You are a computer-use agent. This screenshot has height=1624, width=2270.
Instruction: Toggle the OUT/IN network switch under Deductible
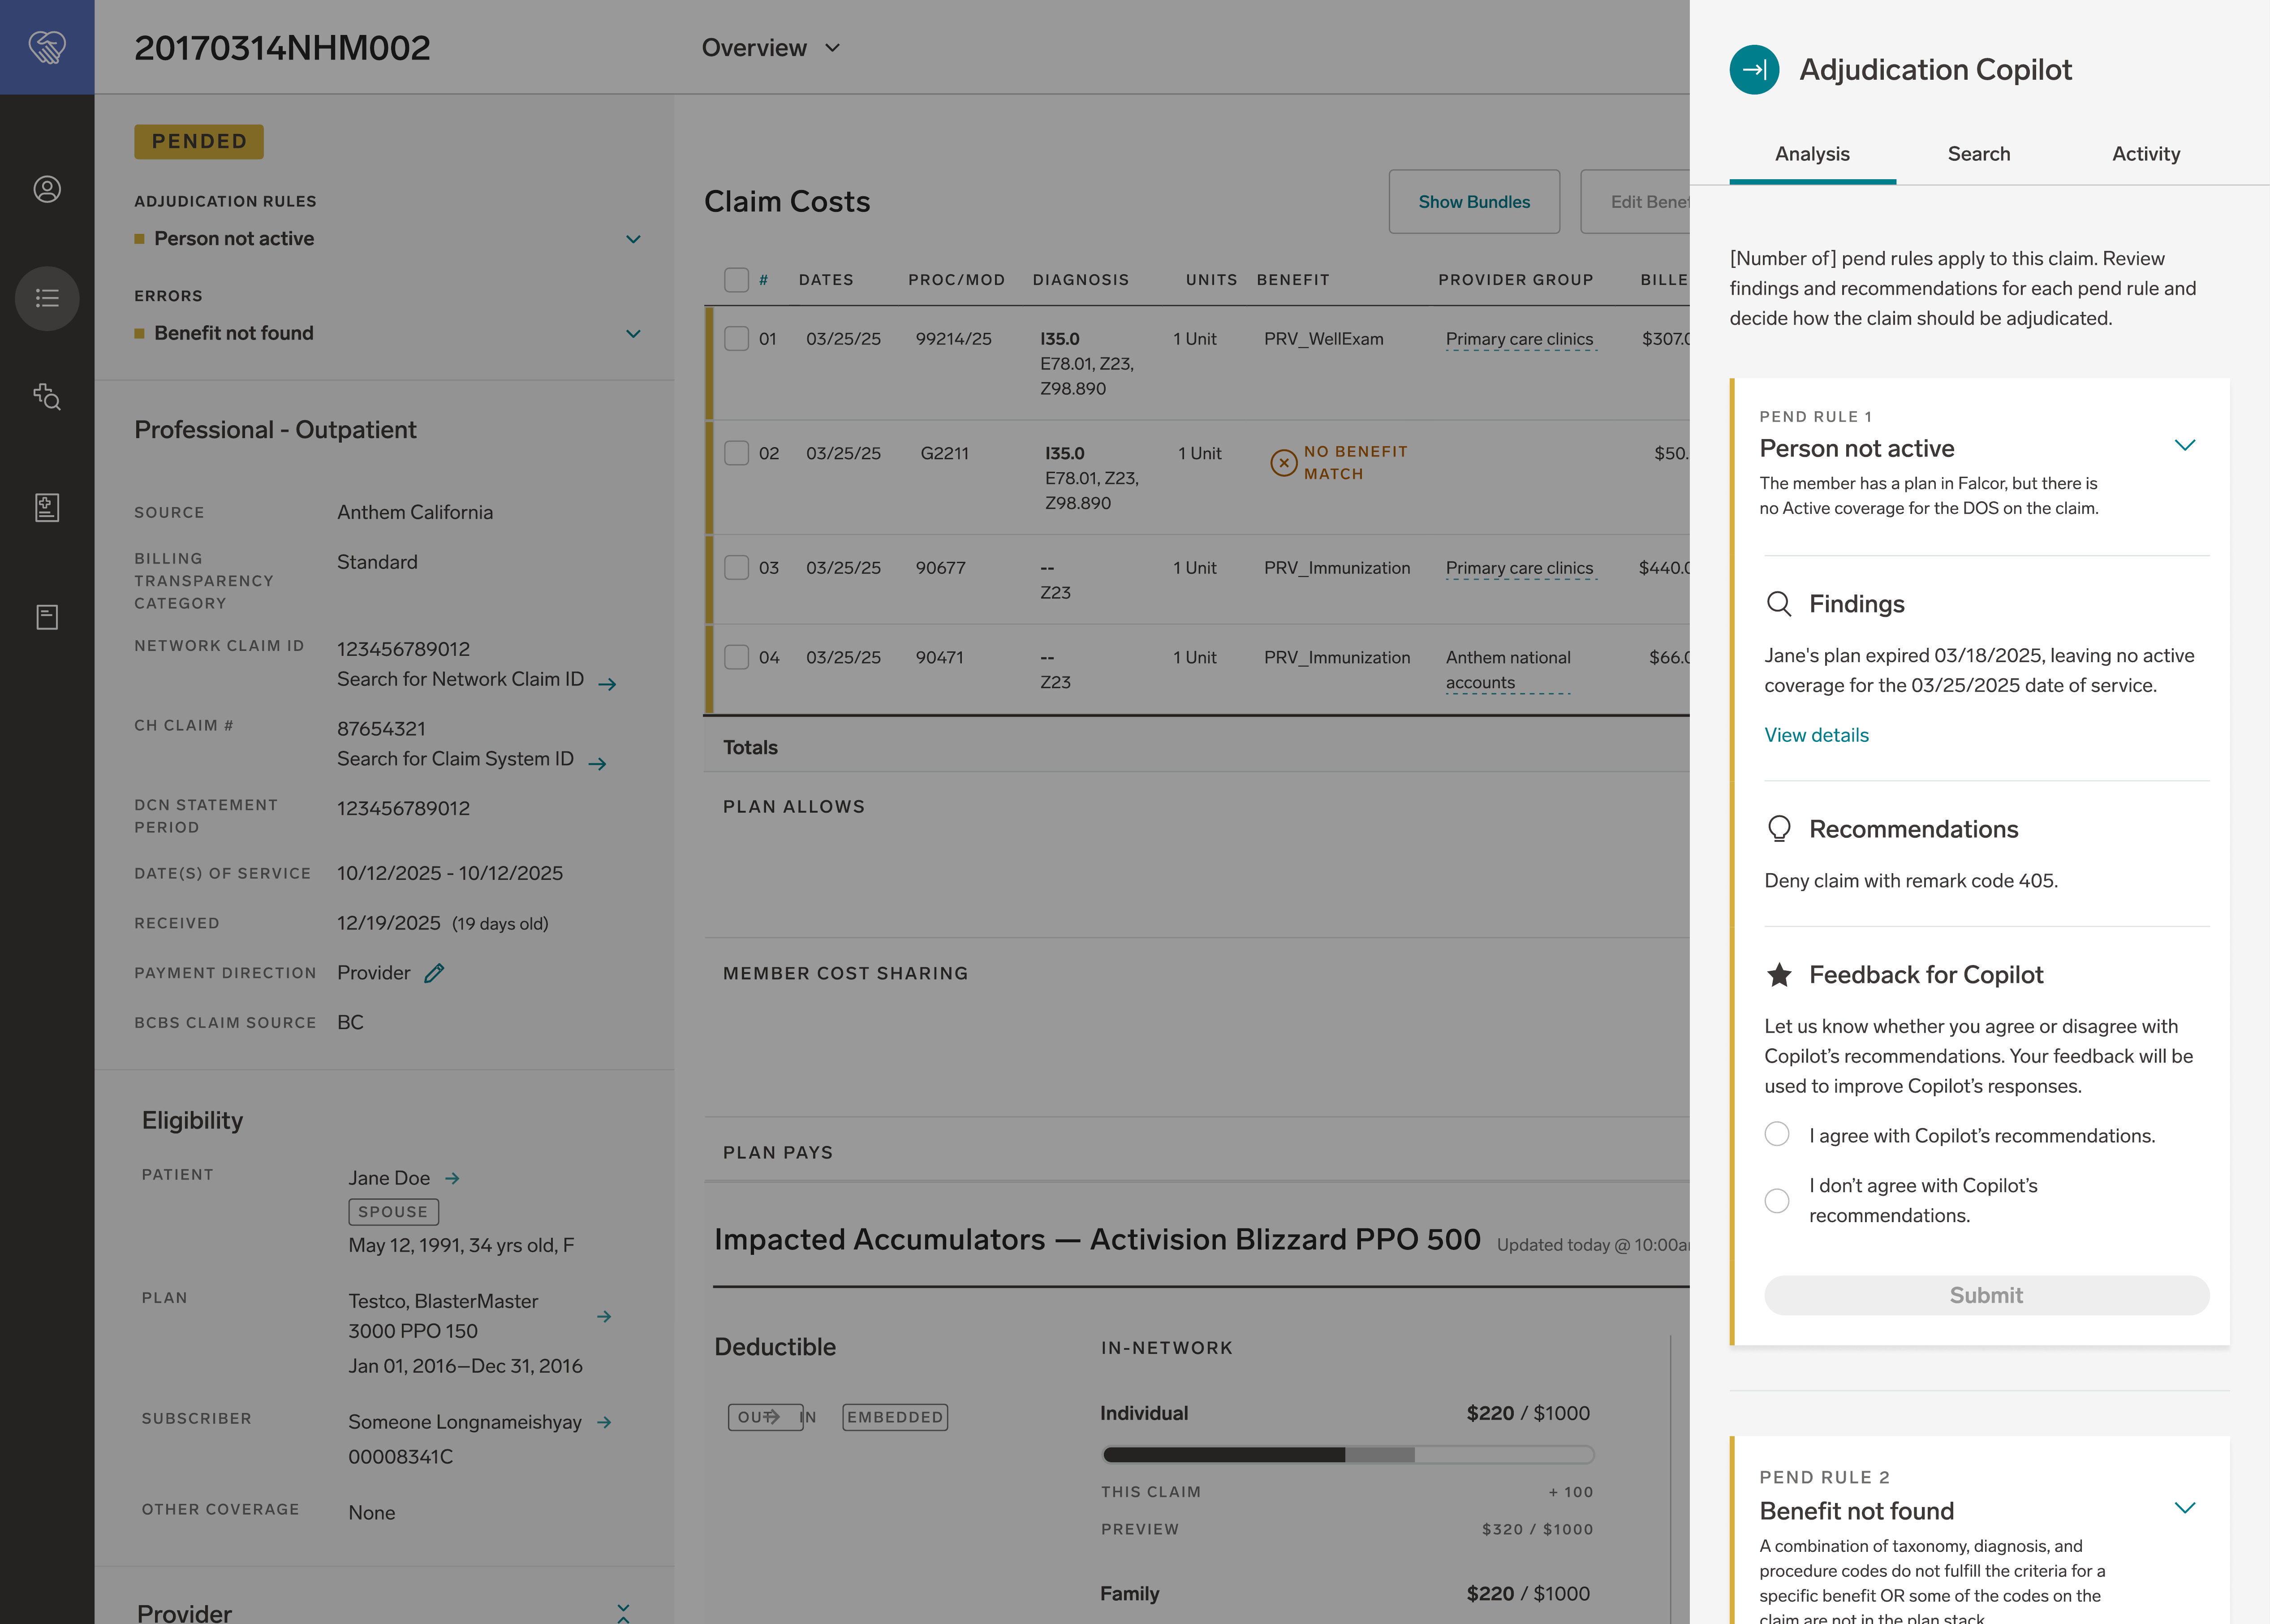tap(773, 1417)
